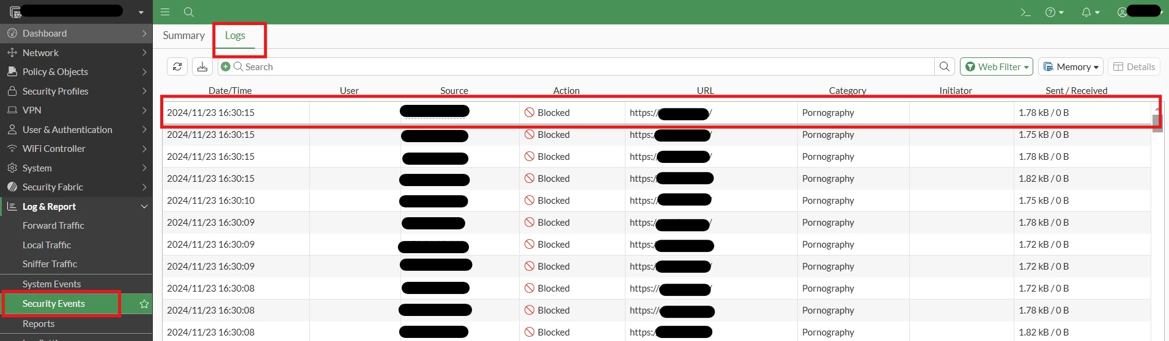
Task: Open the Web Filter log type dropdown
Action: point(997,66)
